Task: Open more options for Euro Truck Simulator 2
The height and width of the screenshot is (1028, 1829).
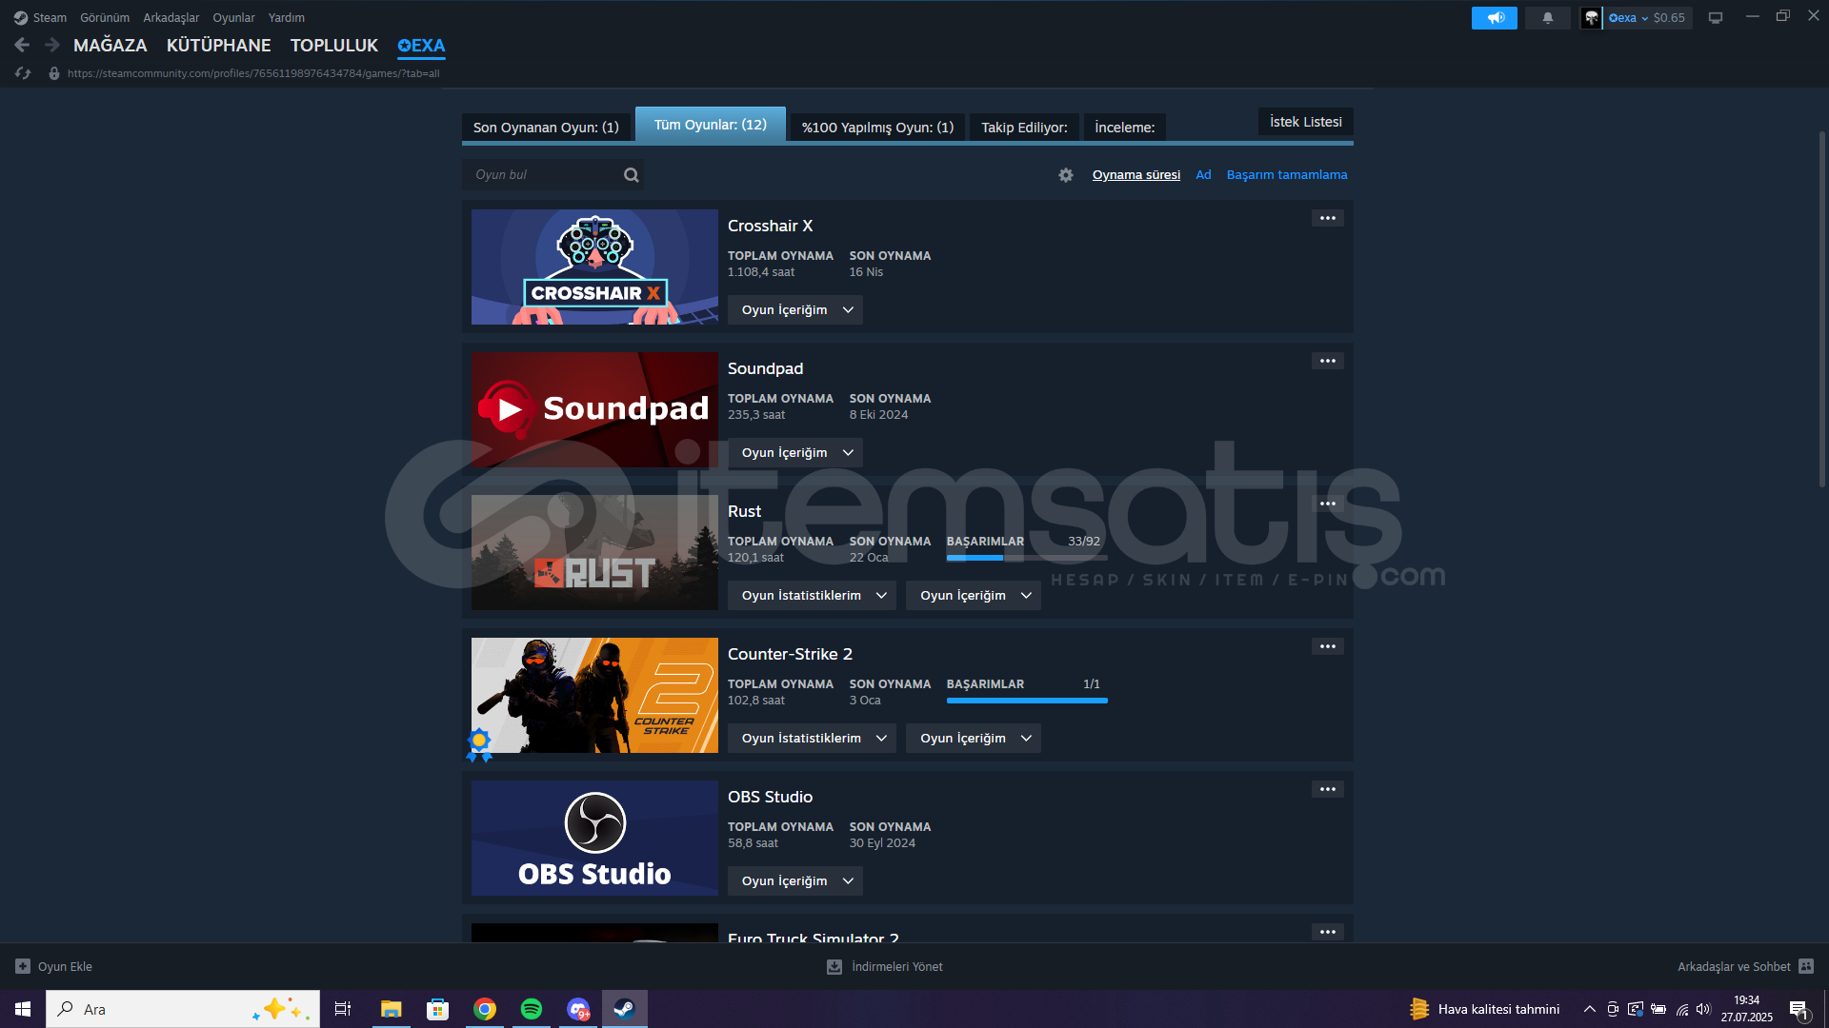Action: pyautogui.click(x=1328, y=932)
